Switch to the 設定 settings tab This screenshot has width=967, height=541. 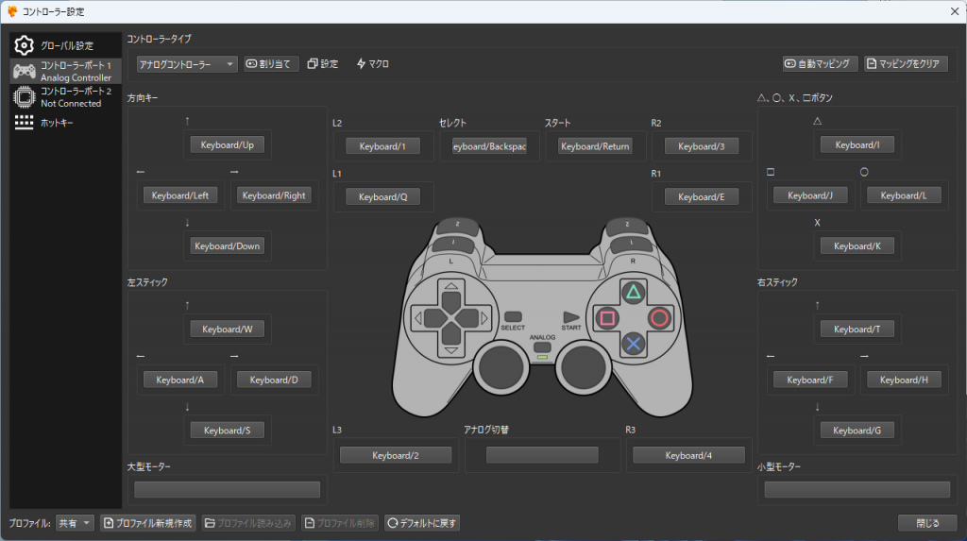(323, 63)
